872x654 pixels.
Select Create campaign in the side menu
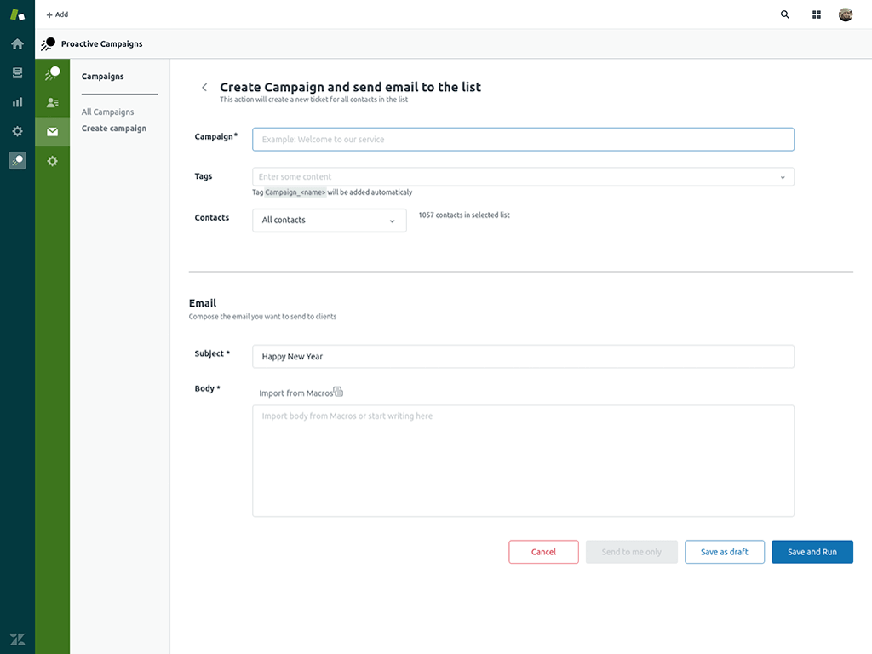pos(114,129)
